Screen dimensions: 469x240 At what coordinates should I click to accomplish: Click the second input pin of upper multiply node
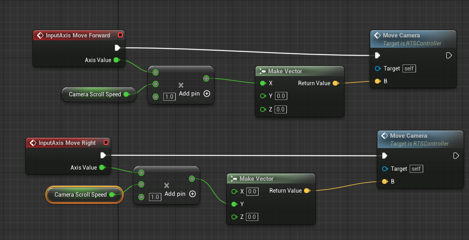coord(155,84)
